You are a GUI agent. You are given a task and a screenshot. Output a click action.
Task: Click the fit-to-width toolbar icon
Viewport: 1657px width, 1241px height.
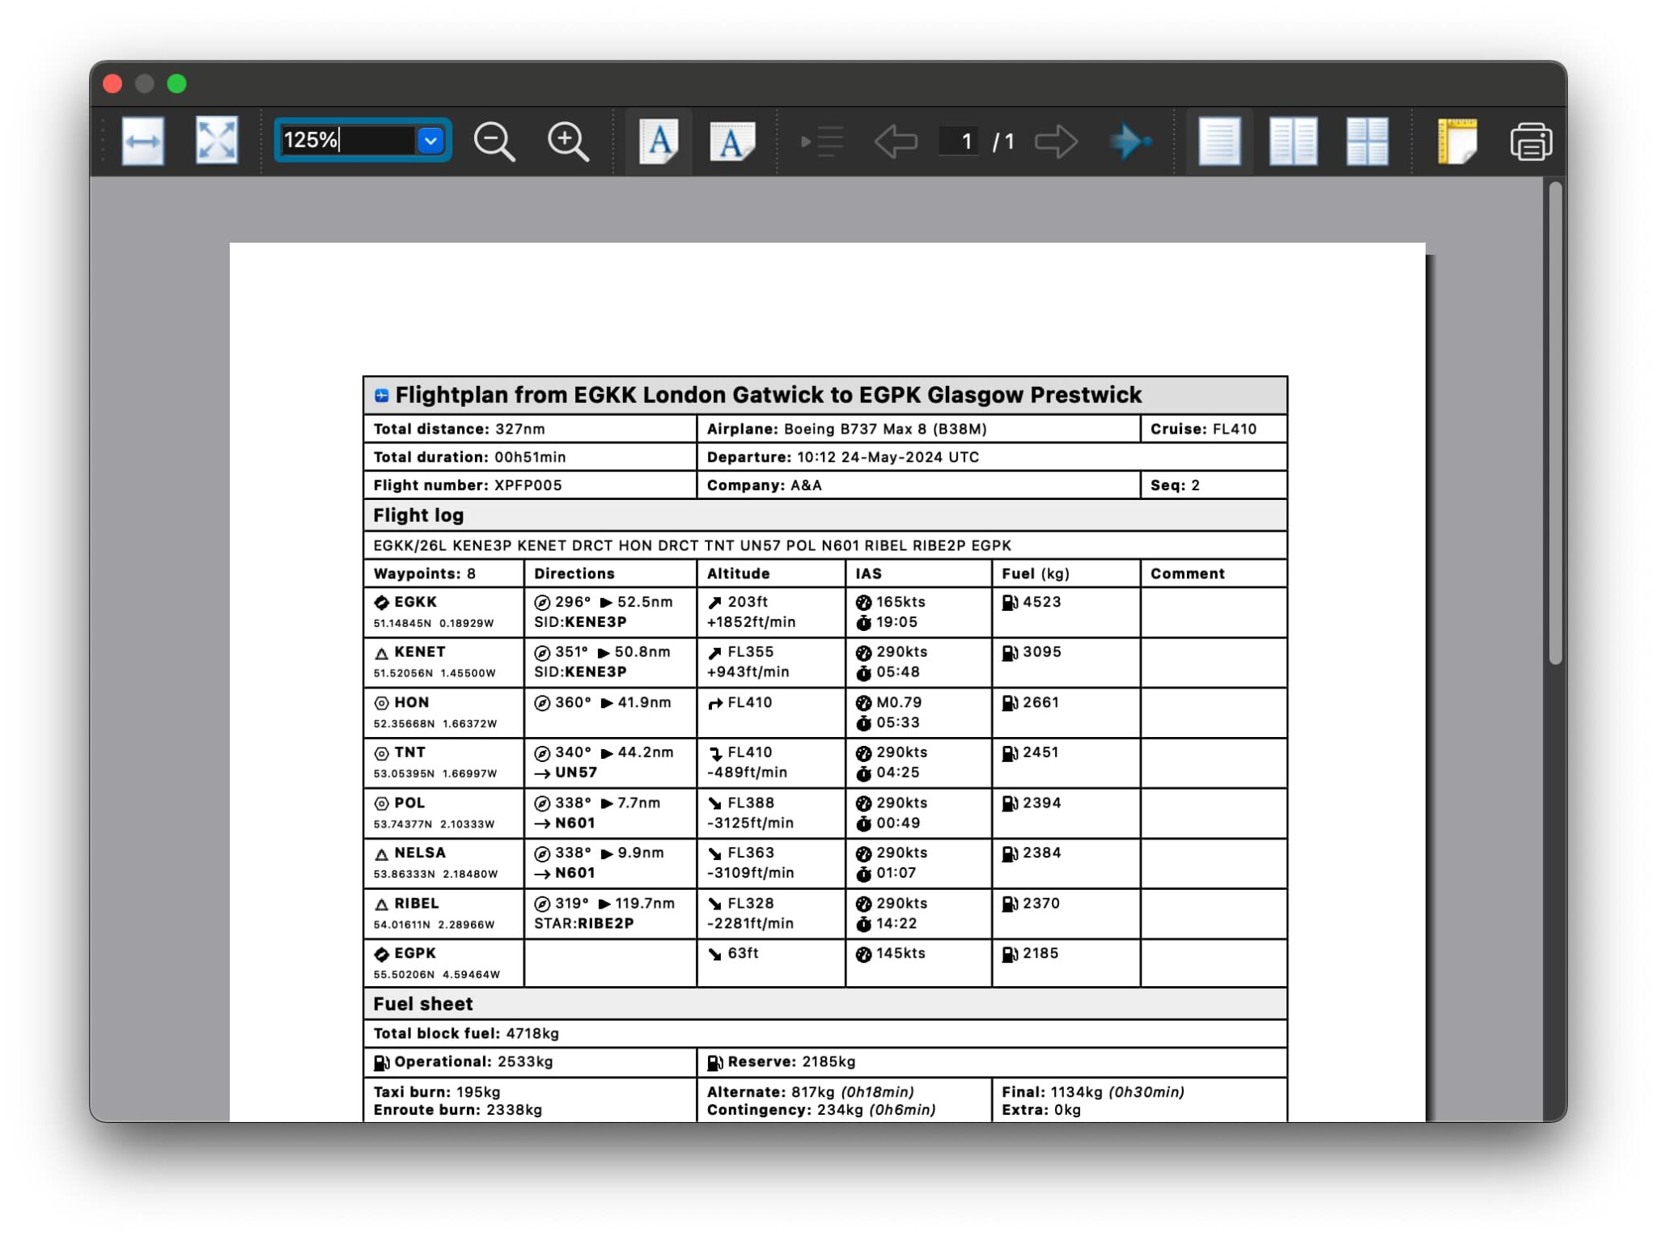[x=142, y=142]
